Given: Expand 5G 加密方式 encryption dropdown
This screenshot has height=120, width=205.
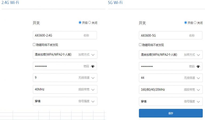Looking at the screenshot, I should (198, 55).
